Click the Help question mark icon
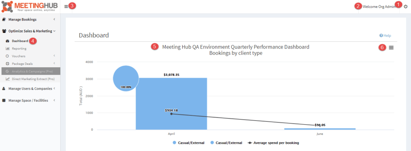The width and height of the screenshot is (411, 151). 381,36
